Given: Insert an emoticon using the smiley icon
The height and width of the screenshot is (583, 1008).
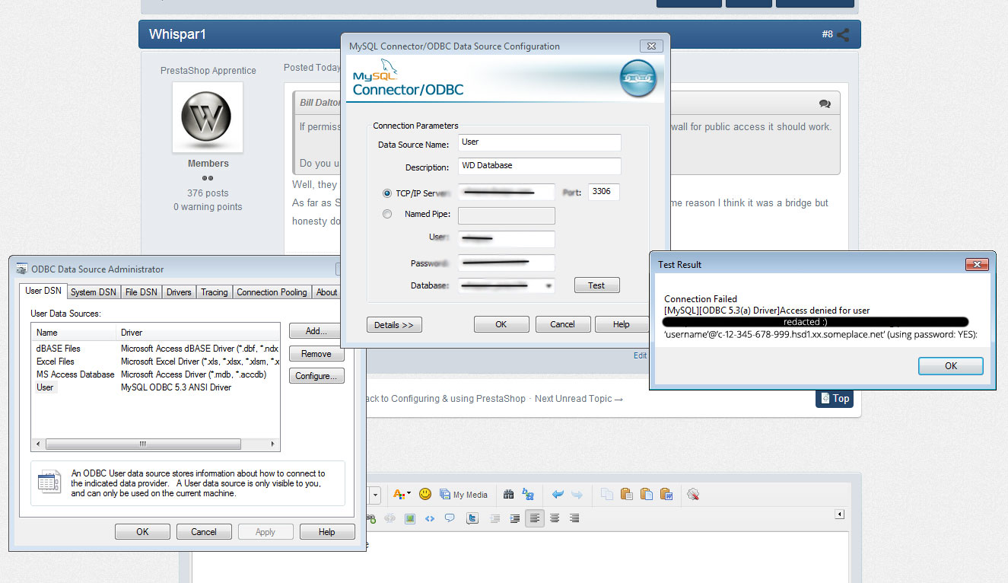Looking at the screenshot, I should click(425, 494).
